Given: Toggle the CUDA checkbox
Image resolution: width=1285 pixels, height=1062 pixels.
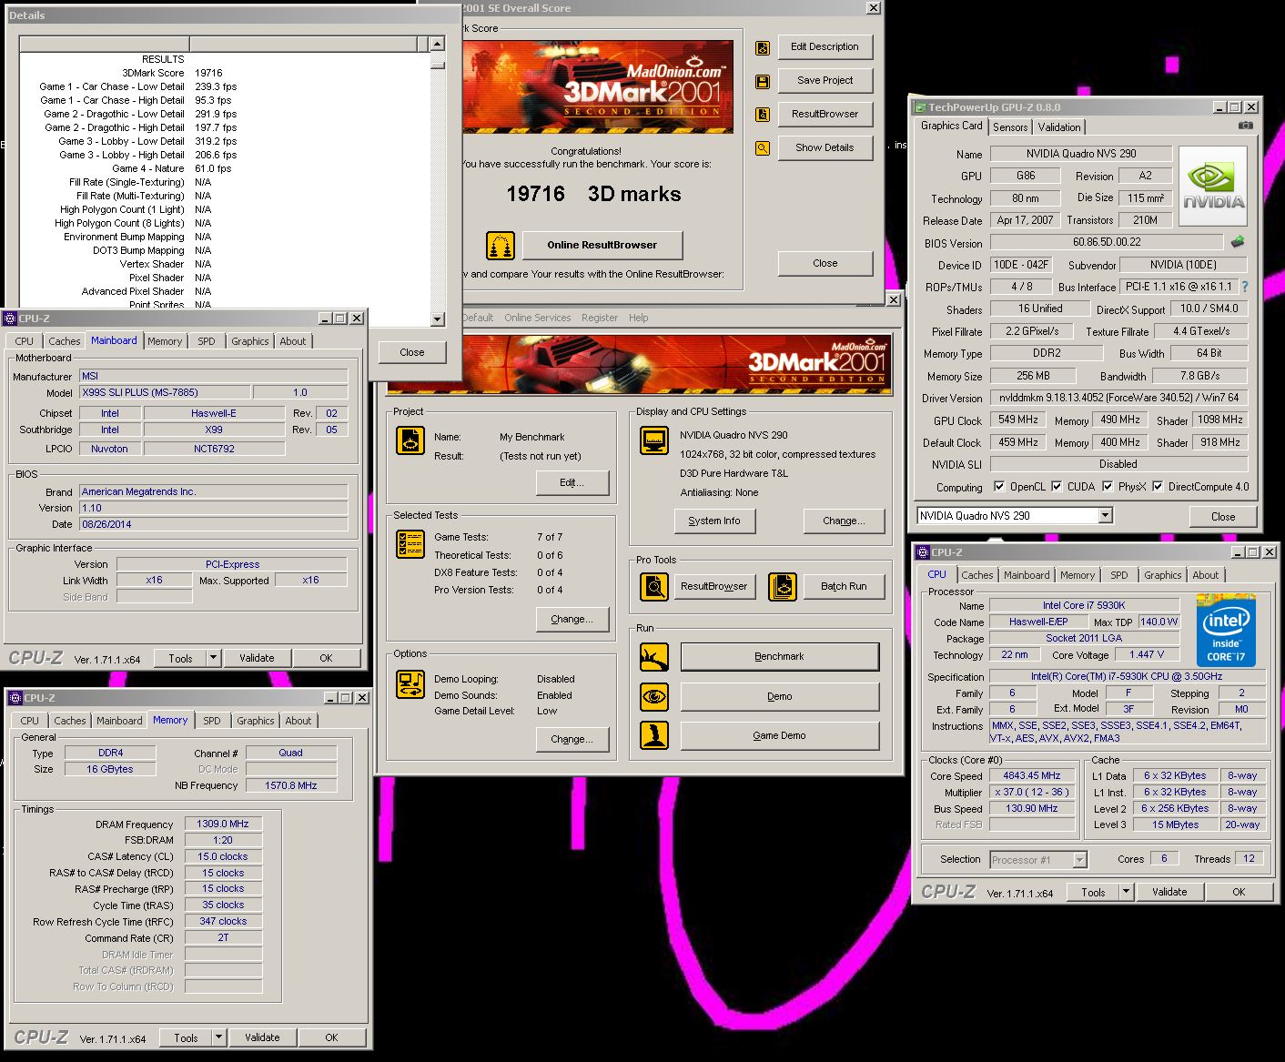Looking at the screenshot, I should (1057, 487).
